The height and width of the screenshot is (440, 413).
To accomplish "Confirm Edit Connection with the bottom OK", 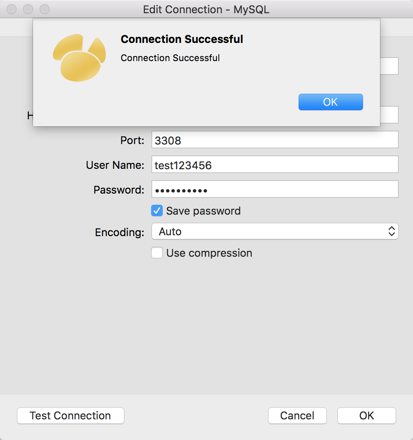I will (366, 416).
